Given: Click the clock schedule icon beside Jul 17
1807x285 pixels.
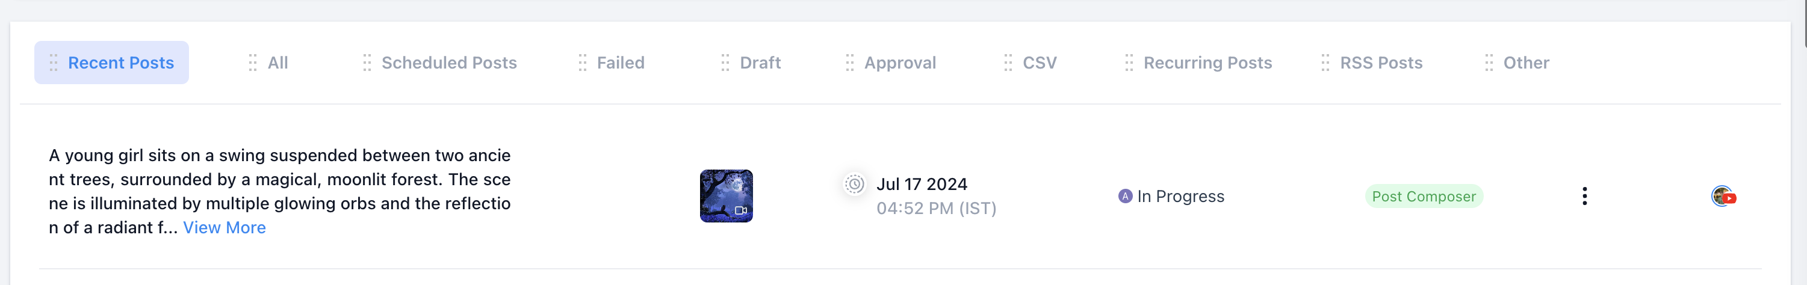Looking at the screenshot, I should tap(854, 184).
